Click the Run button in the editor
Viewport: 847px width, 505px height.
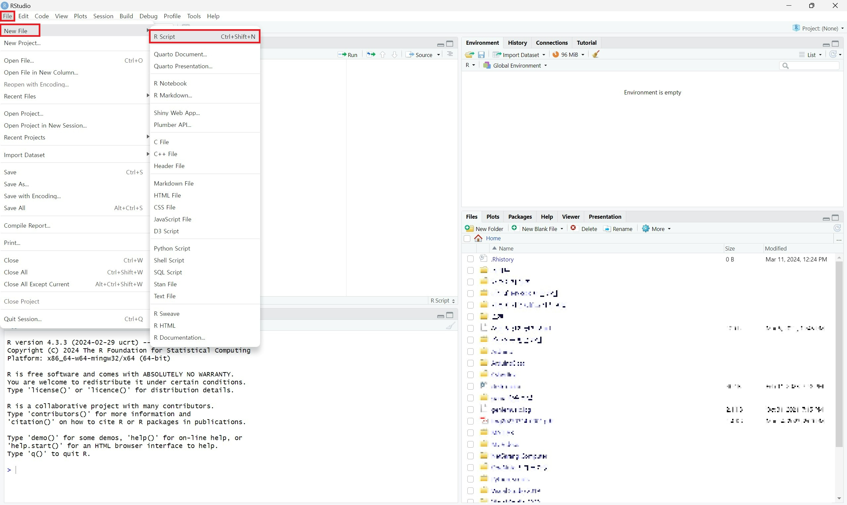coord(348,55)
